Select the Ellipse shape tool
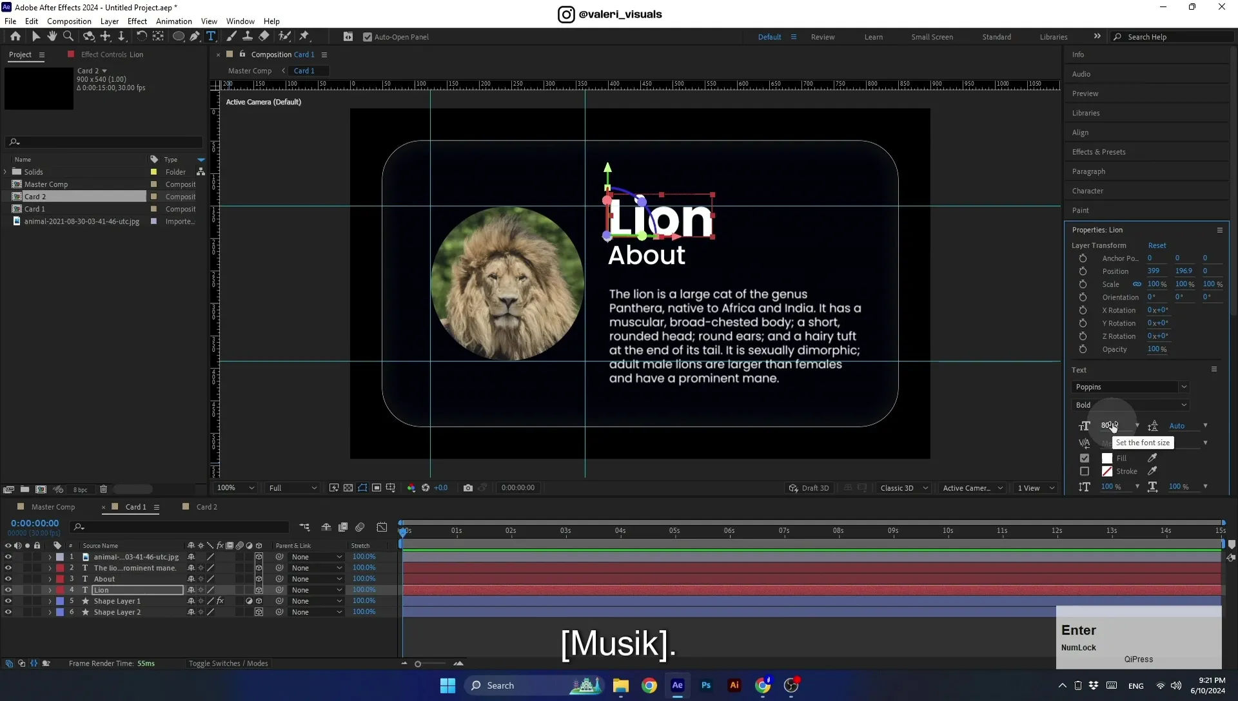 tap(179, 37)
